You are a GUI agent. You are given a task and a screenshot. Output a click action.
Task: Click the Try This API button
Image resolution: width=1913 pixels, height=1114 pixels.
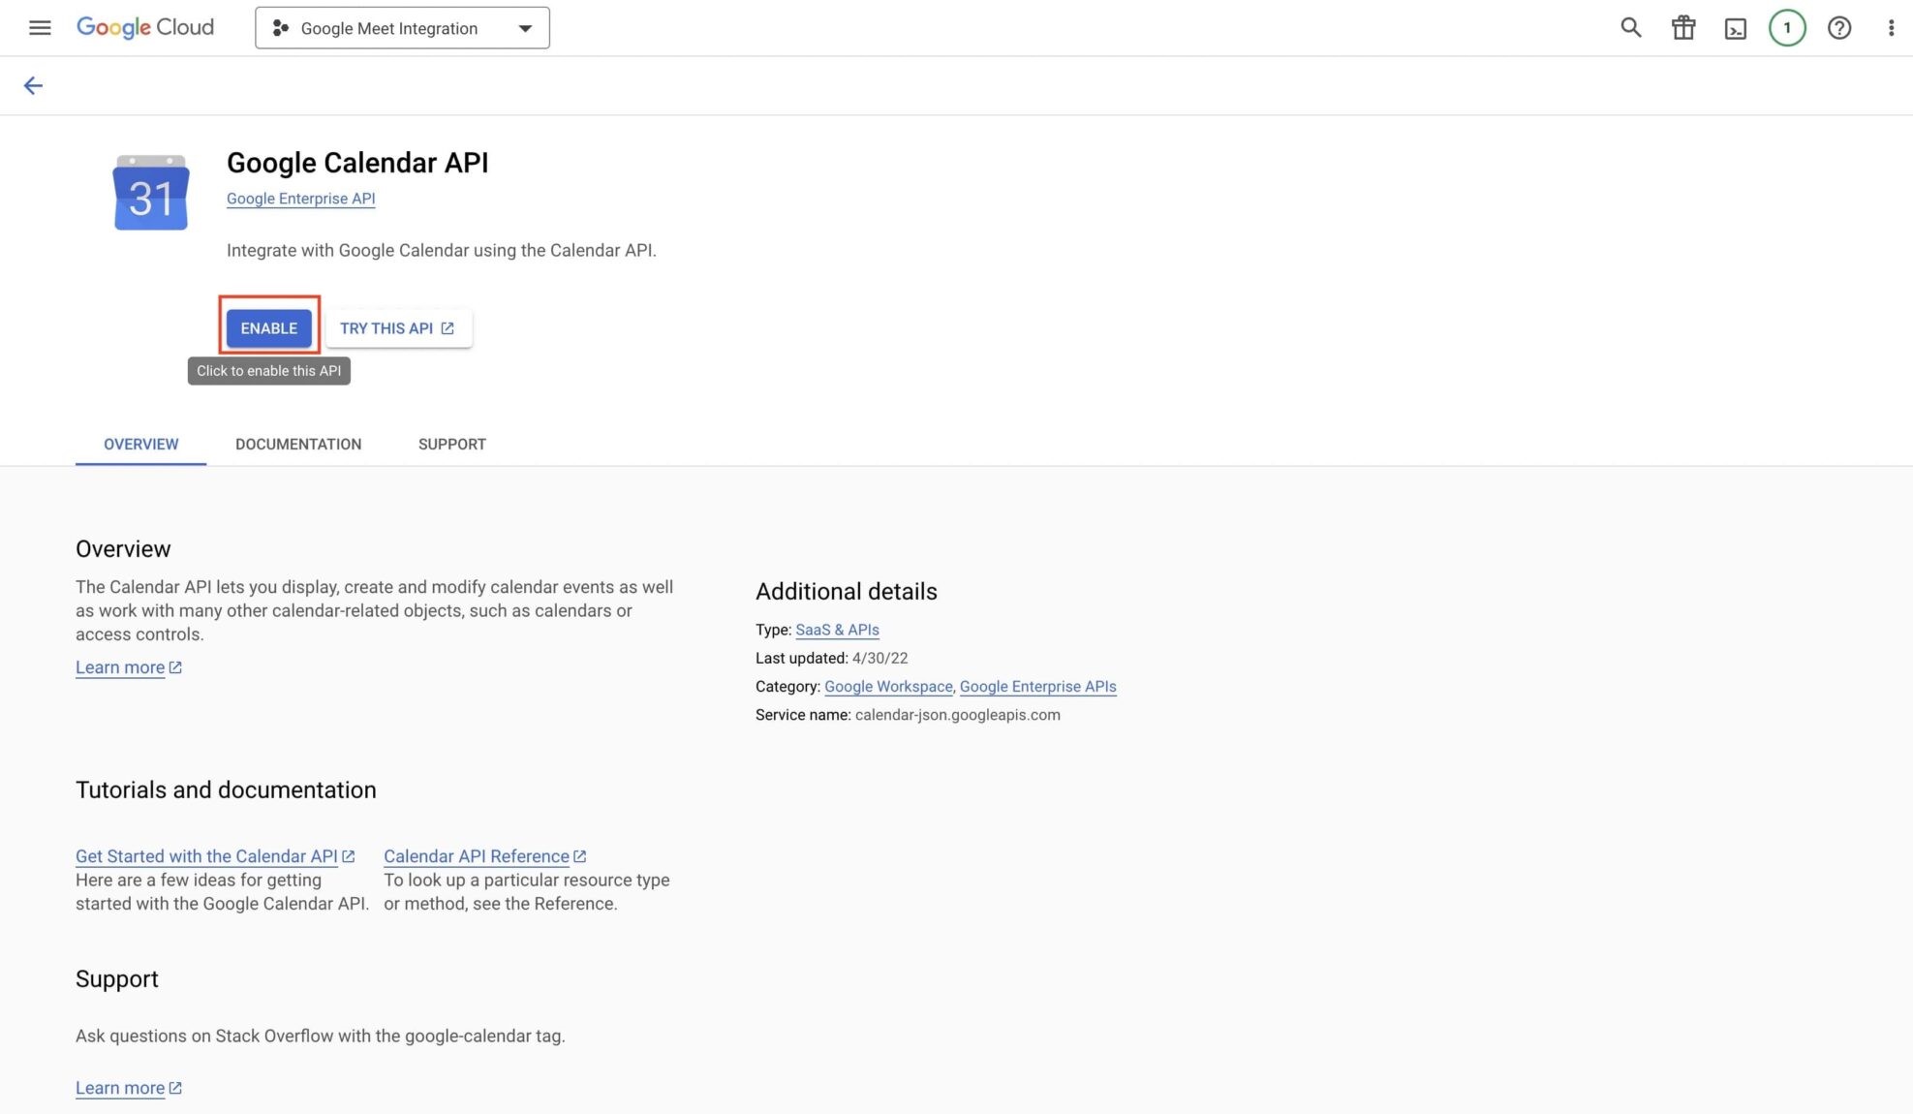tap(397, 328)
